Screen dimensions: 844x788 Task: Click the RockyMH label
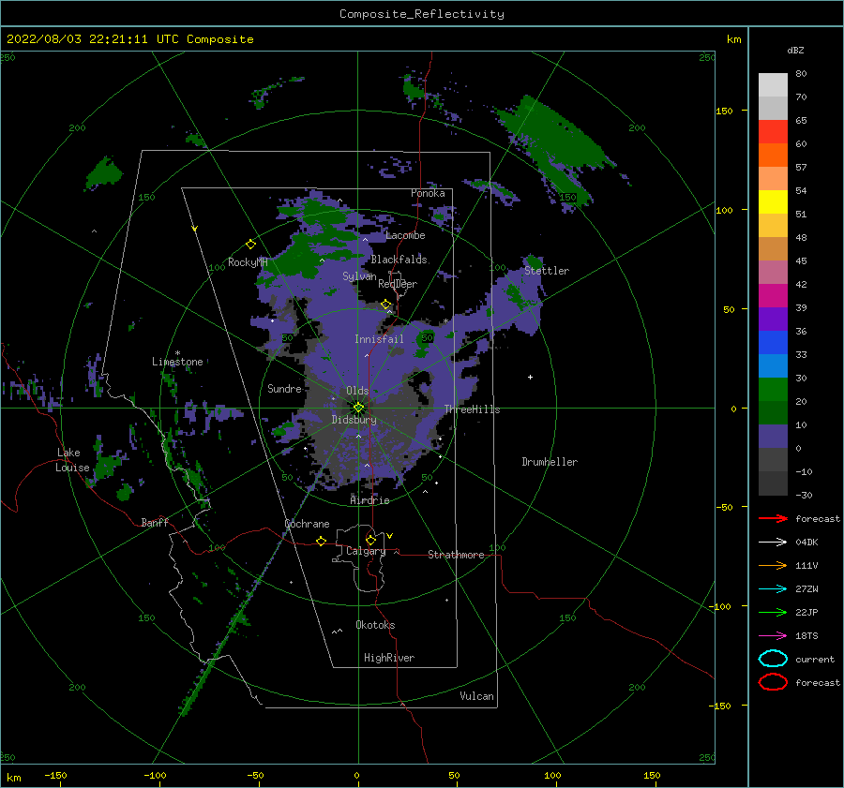248,262
